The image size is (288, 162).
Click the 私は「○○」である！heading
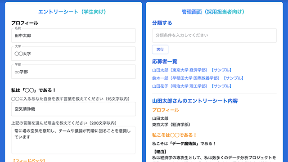[x=34, y=90]
